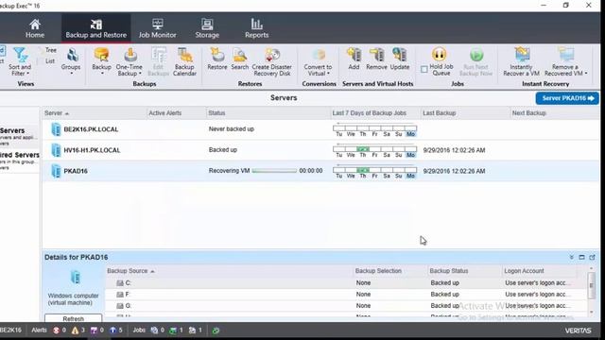Viewport: 605px width, 340px height.
Task: Click the Next Backup column header
Action: (555, 113)
